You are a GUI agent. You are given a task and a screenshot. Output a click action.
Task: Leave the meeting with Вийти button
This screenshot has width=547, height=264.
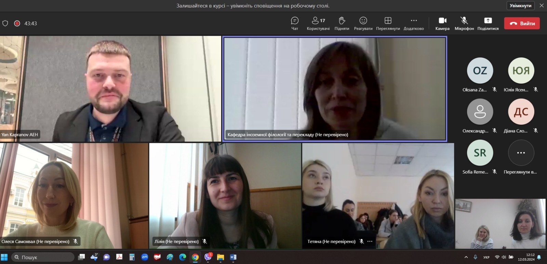pyautogui.click(x=522, y=23)
